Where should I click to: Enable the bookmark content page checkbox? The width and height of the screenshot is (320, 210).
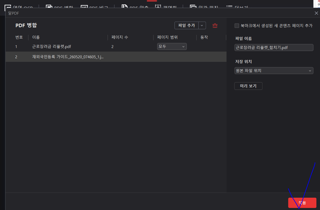(x=237, y=26)
